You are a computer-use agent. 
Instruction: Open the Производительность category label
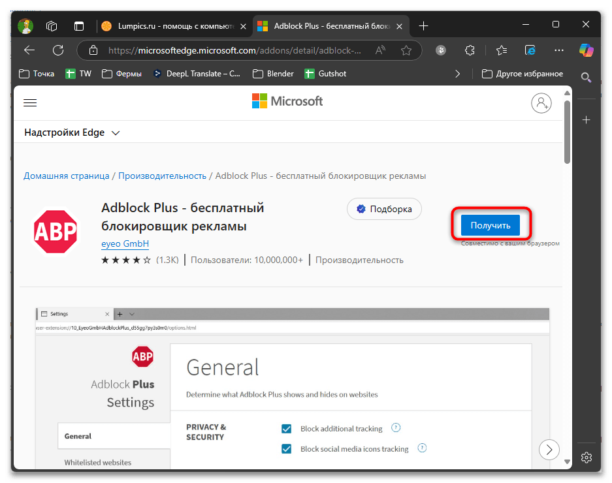359,260
